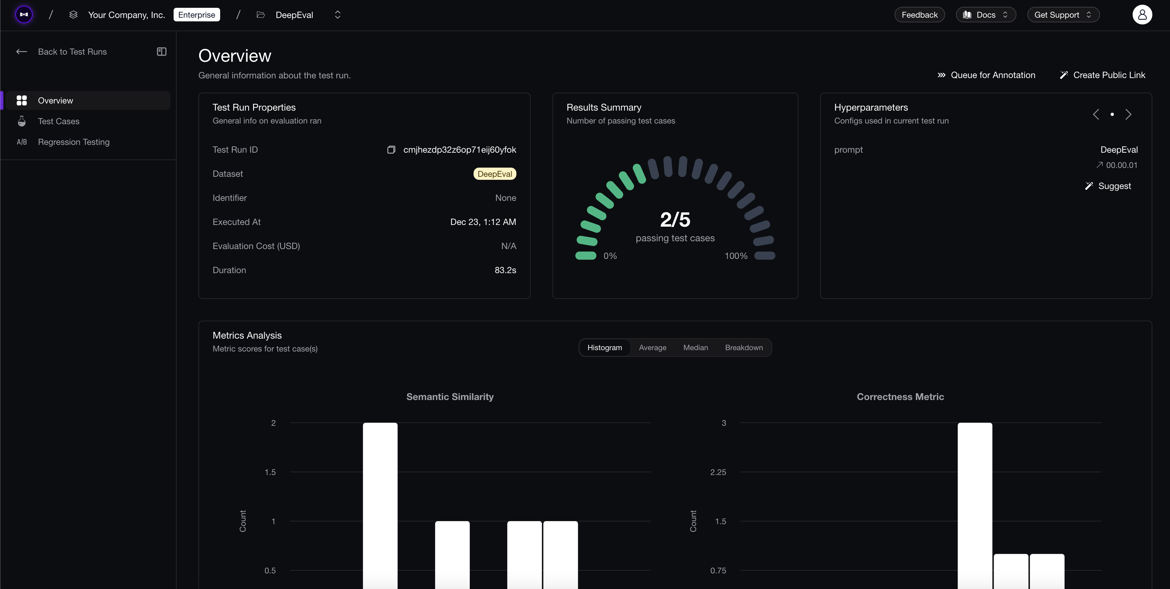Click the back arrow beside Back to Test Runs

tap(21, 51)
